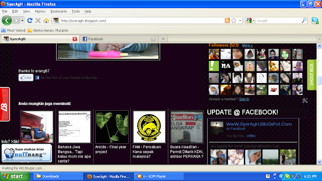Click the Forward navigation arrow

click(x=16, y=21)
